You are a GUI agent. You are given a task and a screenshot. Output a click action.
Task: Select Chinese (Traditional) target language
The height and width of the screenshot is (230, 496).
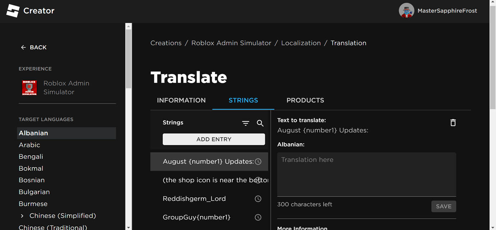point(53,227)
